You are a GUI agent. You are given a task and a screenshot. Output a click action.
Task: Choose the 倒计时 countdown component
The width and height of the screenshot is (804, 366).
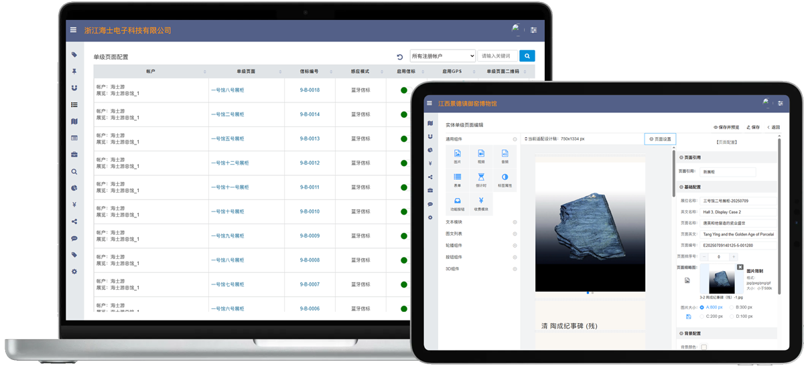pos(481,180)
